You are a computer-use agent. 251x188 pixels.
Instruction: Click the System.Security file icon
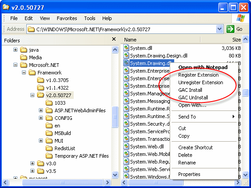(x=126, y=124)
